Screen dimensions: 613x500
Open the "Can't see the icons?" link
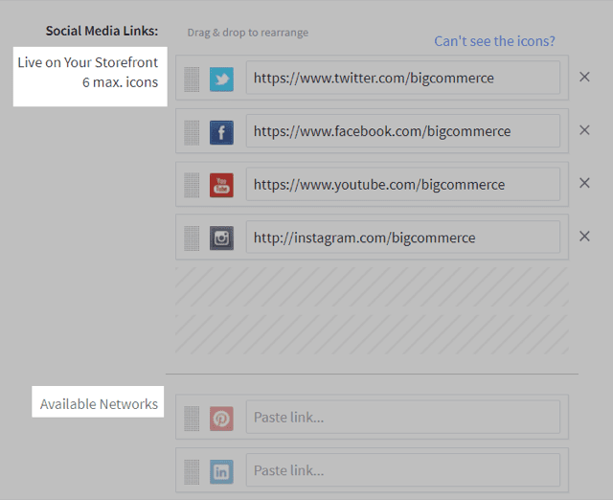(x=494, y=41)
